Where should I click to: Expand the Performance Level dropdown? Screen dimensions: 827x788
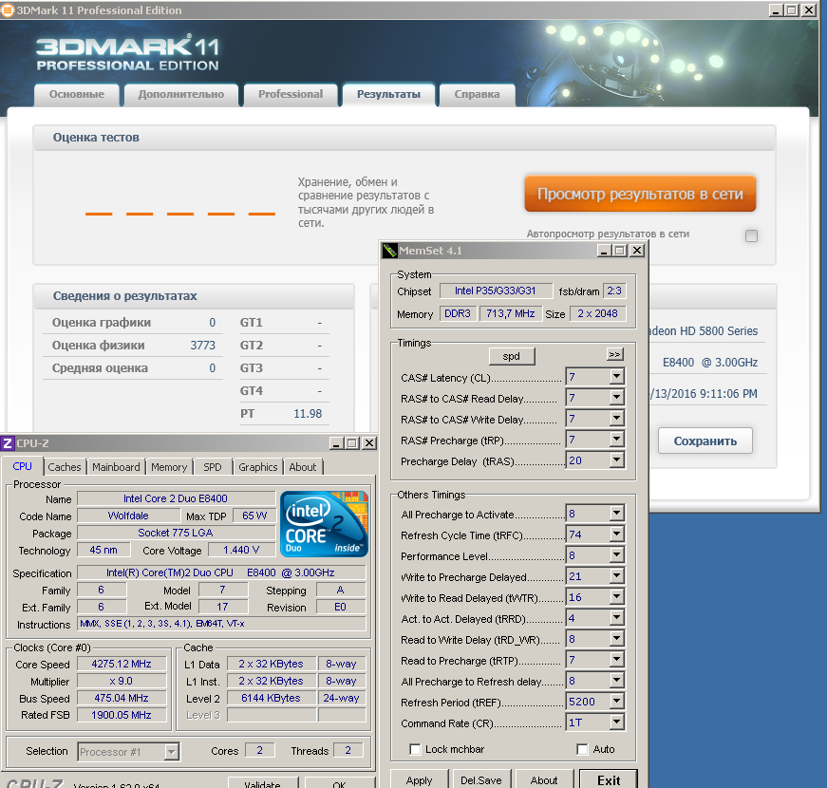pyautogui.click(x=616, y=554)
